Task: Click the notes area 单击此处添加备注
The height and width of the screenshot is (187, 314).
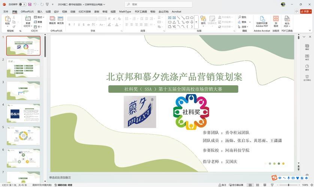Action: pos(60,177)
